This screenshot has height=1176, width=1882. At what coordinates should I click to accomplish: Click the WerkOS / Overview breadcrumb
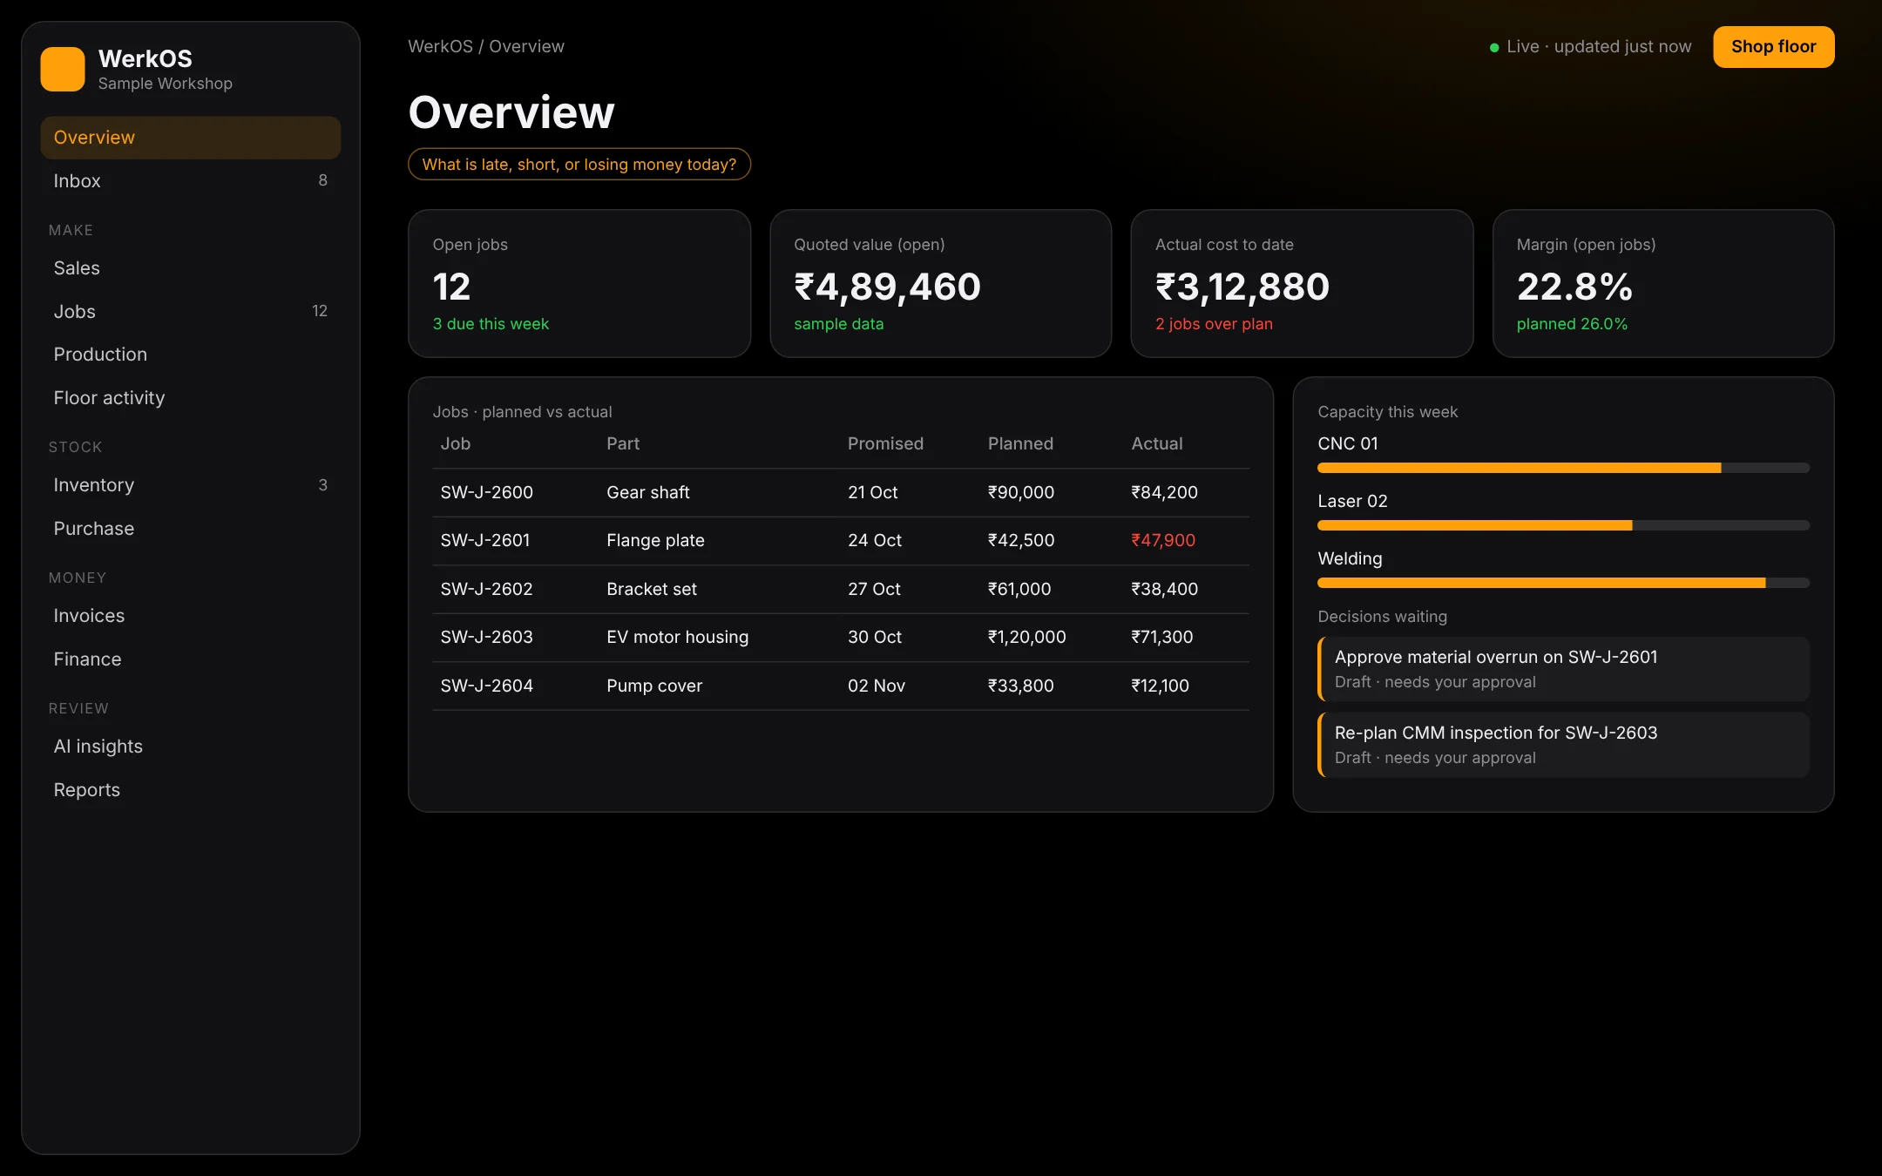(486, 46)
